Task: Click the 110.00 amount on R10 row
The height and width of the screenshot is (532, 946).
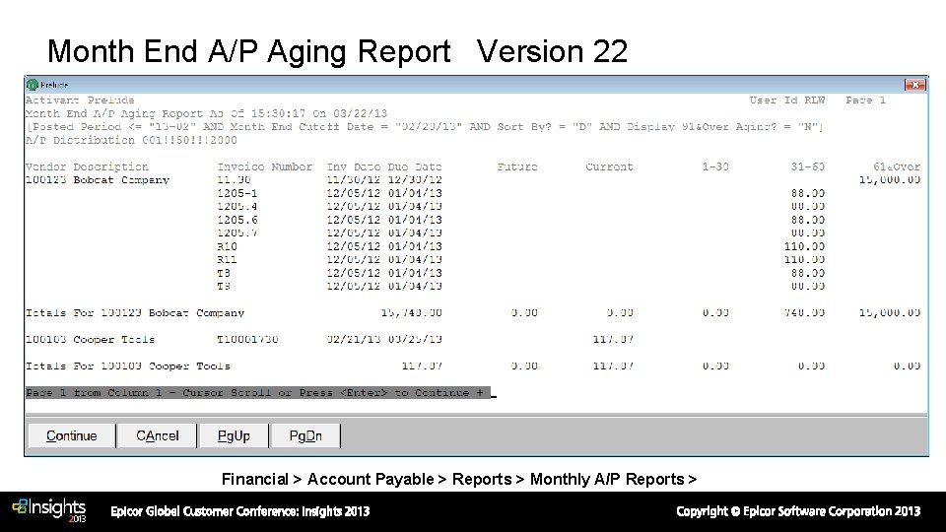Action: [804, 246]
